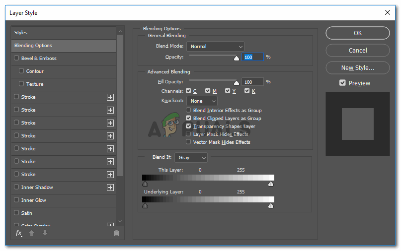The width and height of the screenshot is (401, 251).
Task: Uncheck Blend Clipped Layers as Group
Action: click(x=188, y=118)
